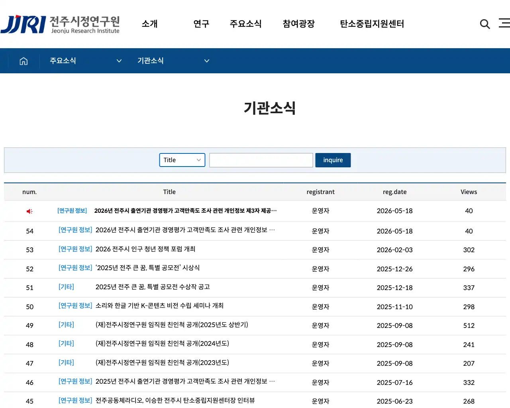Focus the search keyword input field
510x408 pixels.
(x=261, y=160)
